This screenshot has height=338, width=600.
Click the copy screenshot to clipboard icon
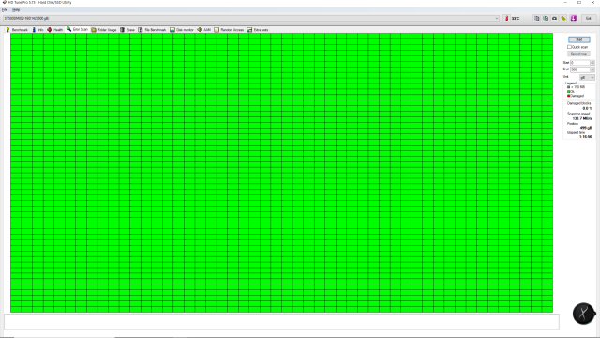(546, 18)
